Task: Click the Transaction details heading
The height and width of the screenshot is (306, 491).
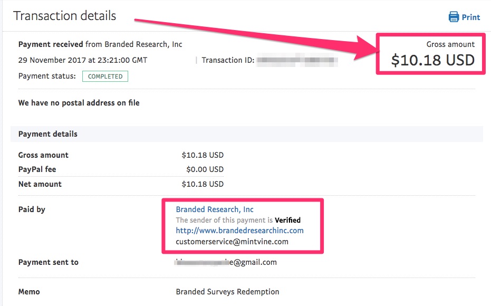Action: pyautogui.click(x=64, y=16)
